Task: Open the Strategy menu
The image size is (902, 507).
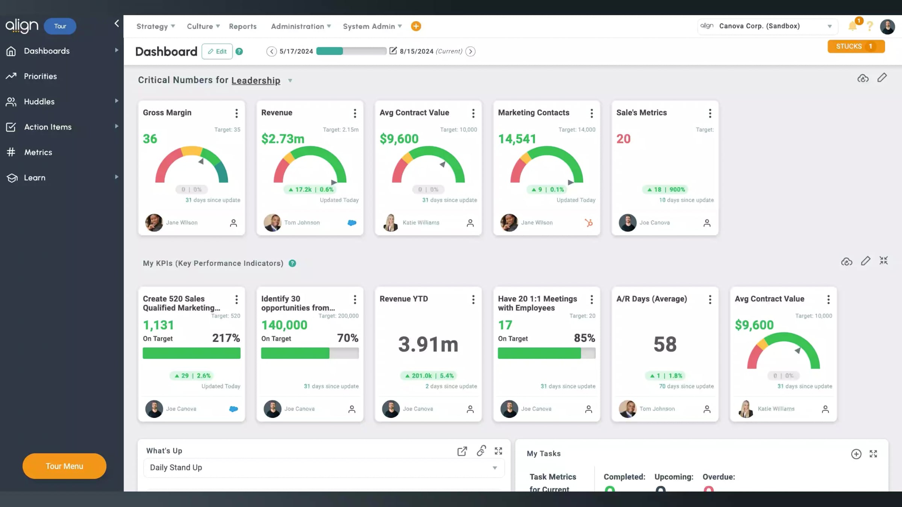Action: point(156,26)
